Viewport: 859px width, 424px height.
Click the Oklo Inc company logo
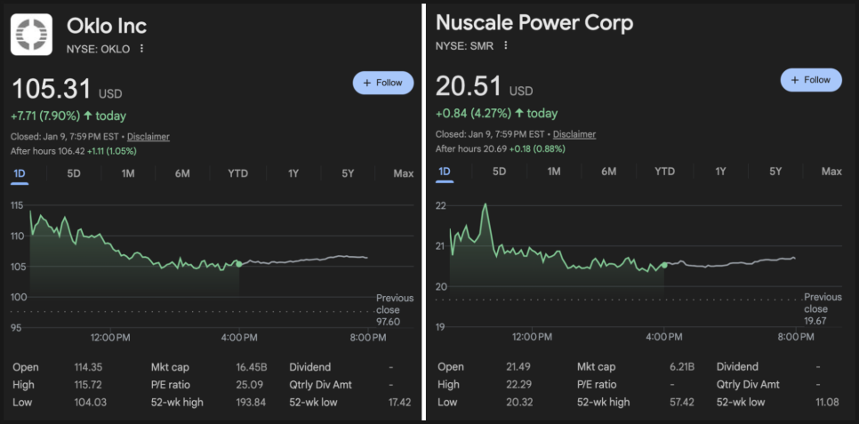34,35
